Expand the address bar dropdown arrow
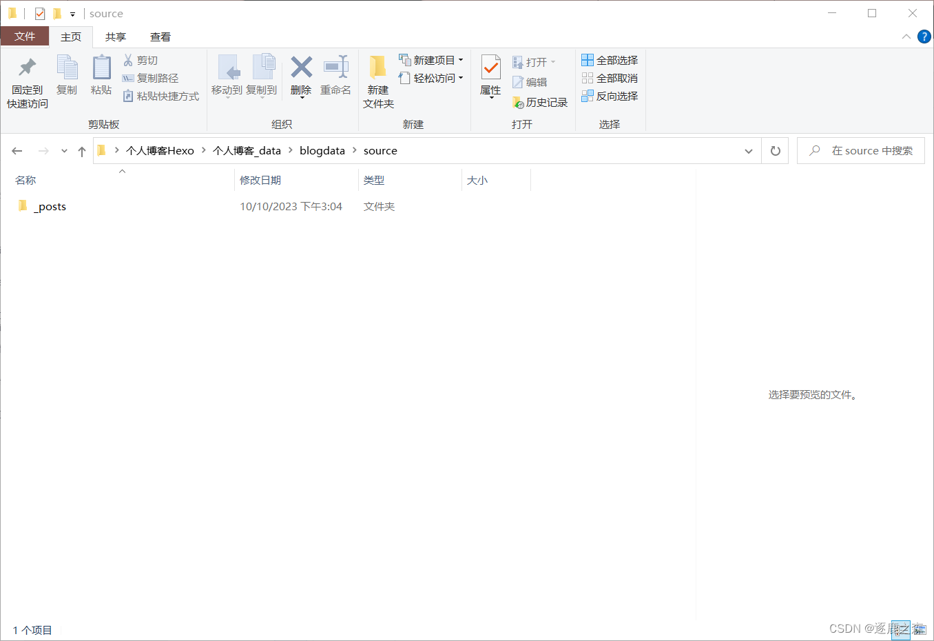934x641 pixels. point(749,150)
